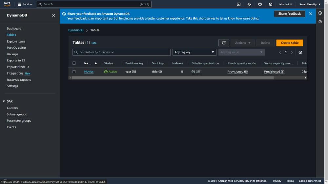
Task: Open the Any tag key dropdown
Action: 194,52
